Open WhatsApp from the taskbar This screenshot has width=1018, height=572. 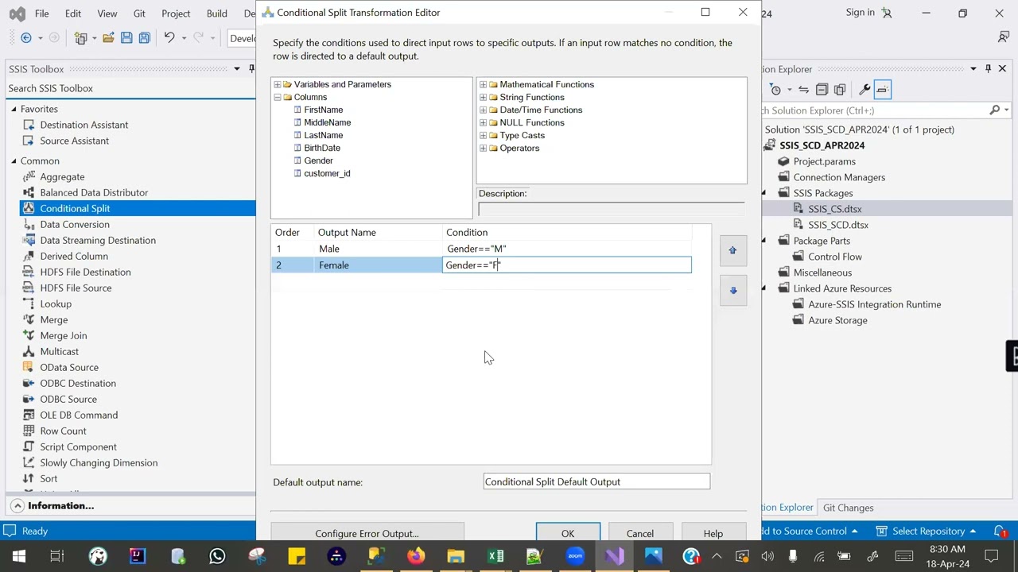pyautogui.click(x=217, y=556)
